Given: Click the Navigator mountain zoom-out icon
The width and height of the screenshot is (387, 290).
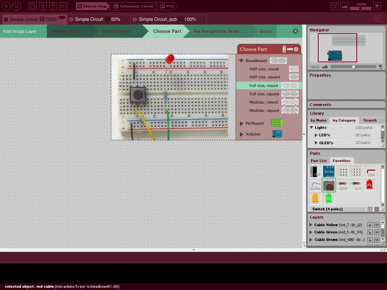Looking at the screenshot, I should [x=325, y=67].
